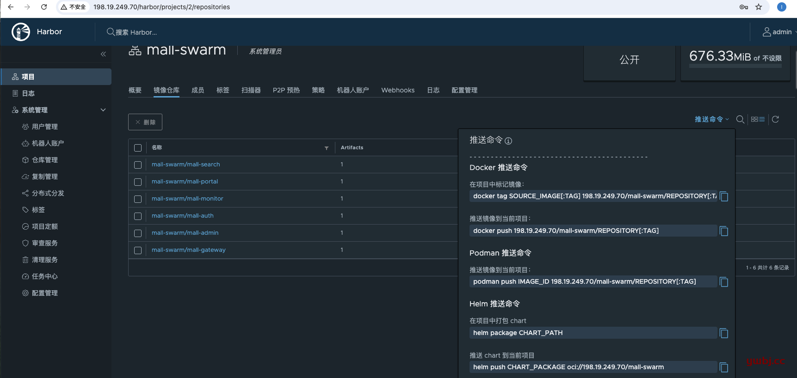The width and height of the screenshot is (797, 378).
Task: Open the name column filter icon
Action: (x=327, y=148)
